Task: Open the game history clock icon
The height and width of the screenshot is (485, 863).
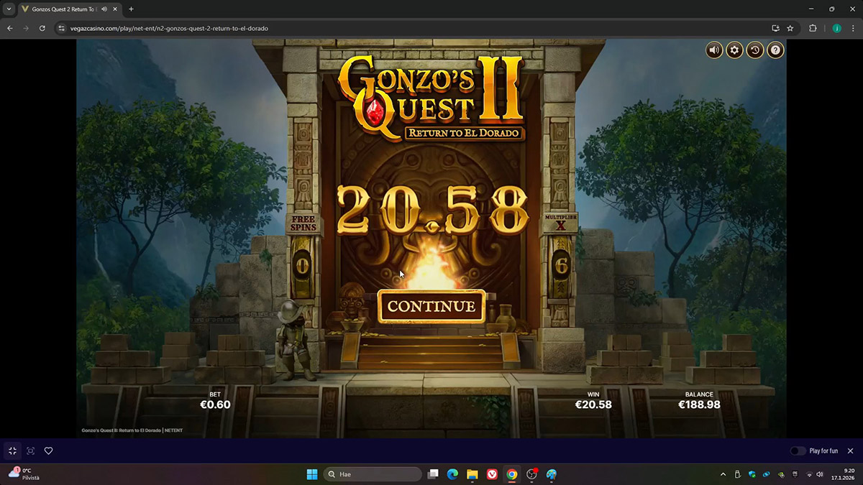Action: pos(754,50)
